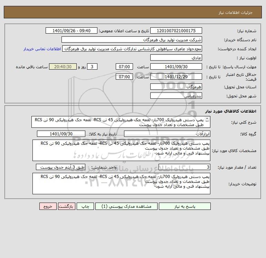Click the چاپ print button
Screen dimensions: 266x258
pyautogui.click(x=85, y=206)
